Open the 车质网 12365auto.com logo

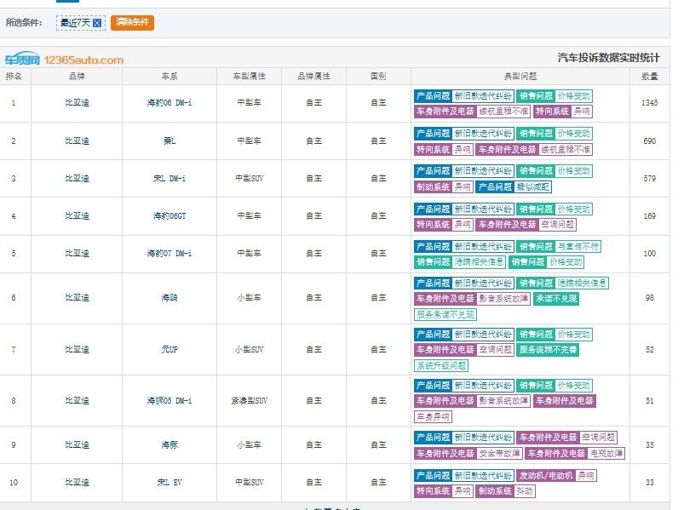(64, 60)
